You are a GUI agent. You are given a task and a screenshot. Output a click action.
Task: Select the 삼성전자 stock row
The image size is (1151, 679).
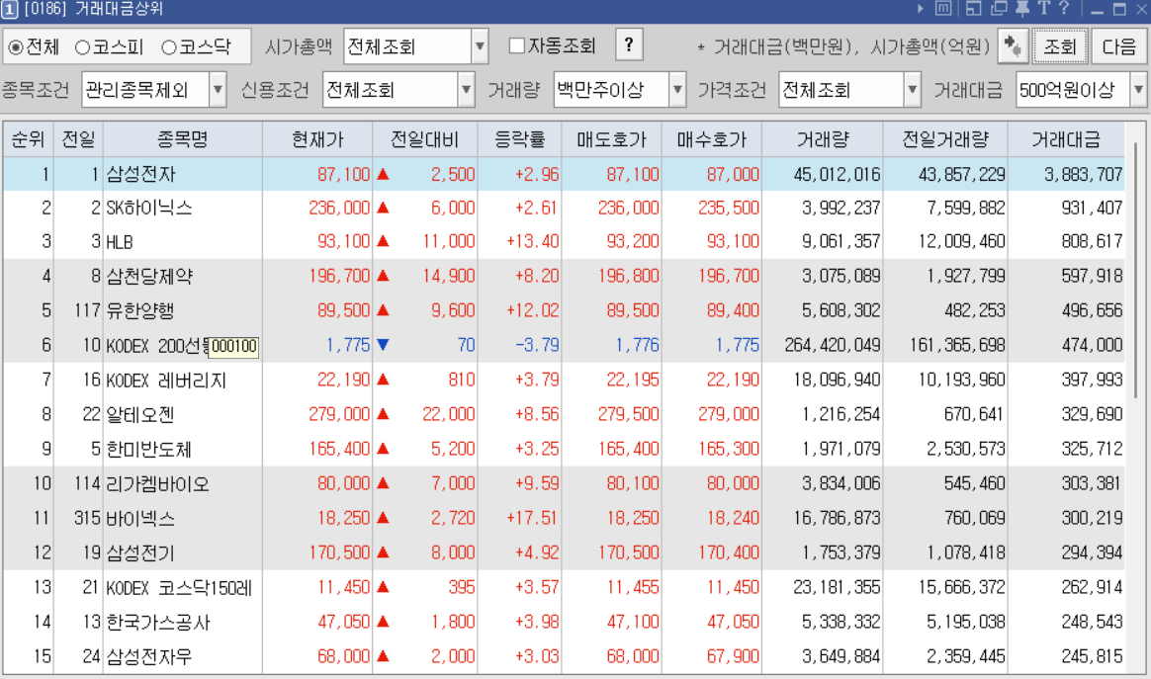tap(564, 174)
